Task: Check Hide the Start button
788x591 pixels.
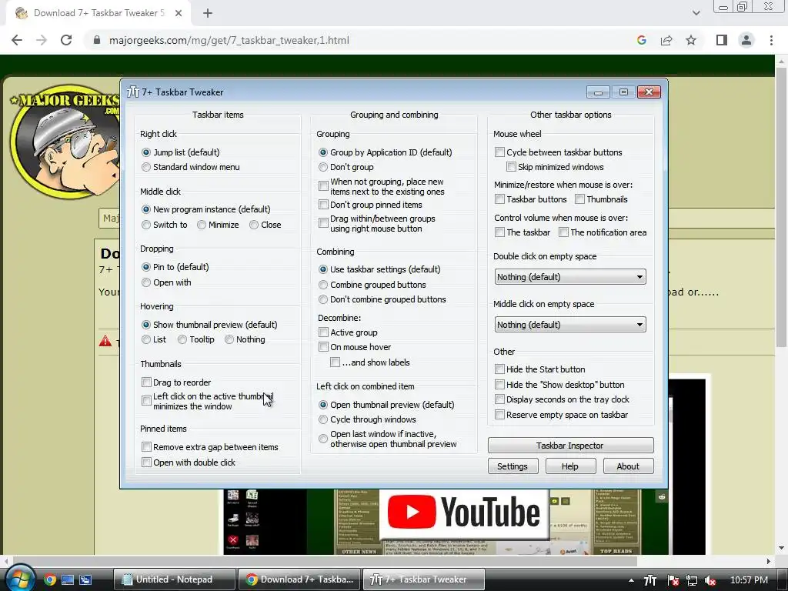Action: [499, 369]
